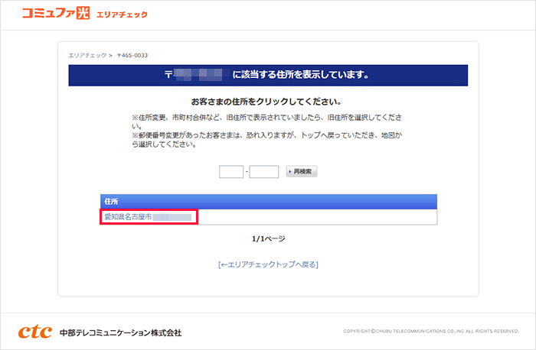Go back via ←エリアチェックトップへ戻る link
536x350 pixels.
pyautogui.click(x=268, y=264)
